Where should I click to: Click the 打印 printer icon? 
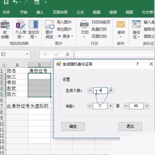(84, 24)
